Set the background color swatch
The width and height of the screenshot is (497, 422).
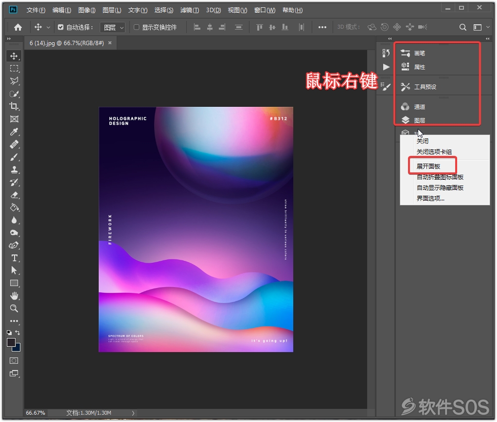click(x=18, y=349)
